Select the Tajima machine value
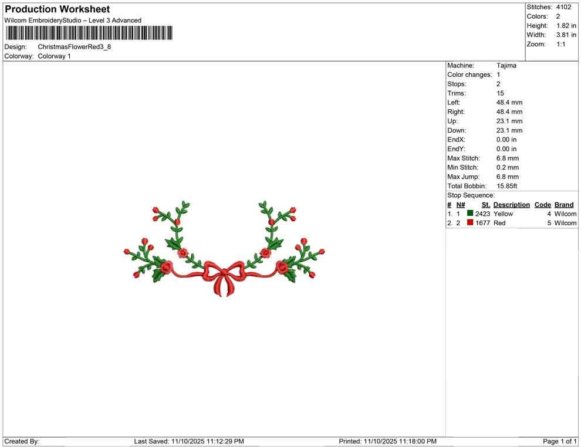Viewport: 581px width, 447px height. [507, 65]
